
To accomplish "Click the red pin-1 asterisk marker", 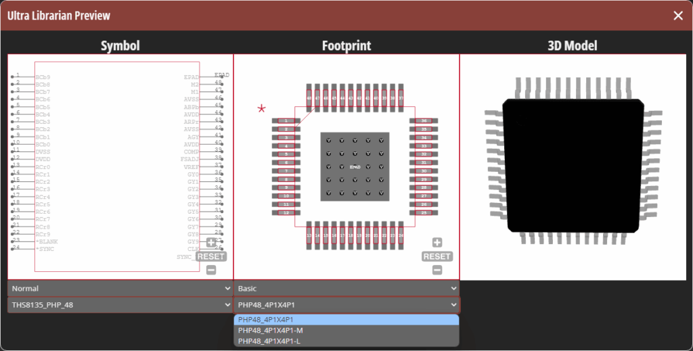I will [x=262, y=109].
